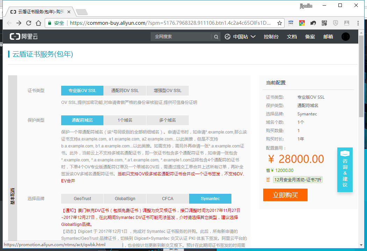Pick Symantec brand
Screen dimensions: 367x251
click(210, 199)
